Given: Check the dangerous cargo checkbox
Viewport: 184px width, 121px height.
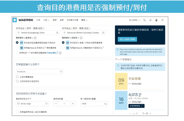Looking at the screenshot, I should click(x=17, y=81).
